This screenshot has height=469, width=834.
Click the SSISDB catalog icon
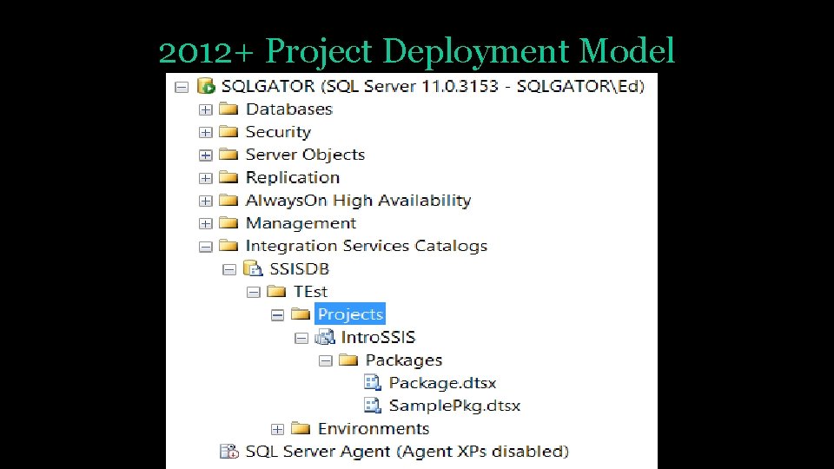pyautogui.click(x=253, y=268)
